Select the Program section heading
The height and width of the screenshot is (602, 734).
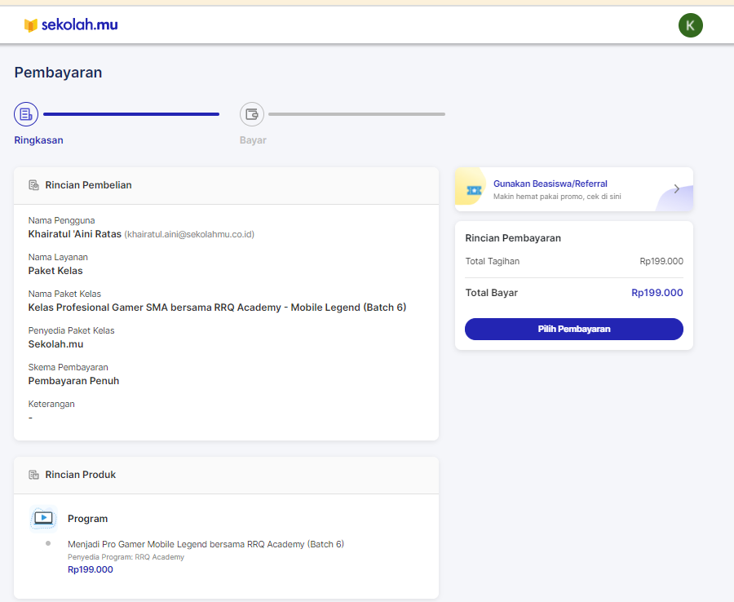click(x=87, y=519)
